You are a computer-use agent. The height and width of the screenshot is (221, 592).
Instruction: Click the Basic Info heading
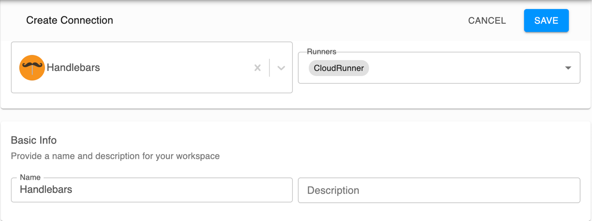(34, 140)
